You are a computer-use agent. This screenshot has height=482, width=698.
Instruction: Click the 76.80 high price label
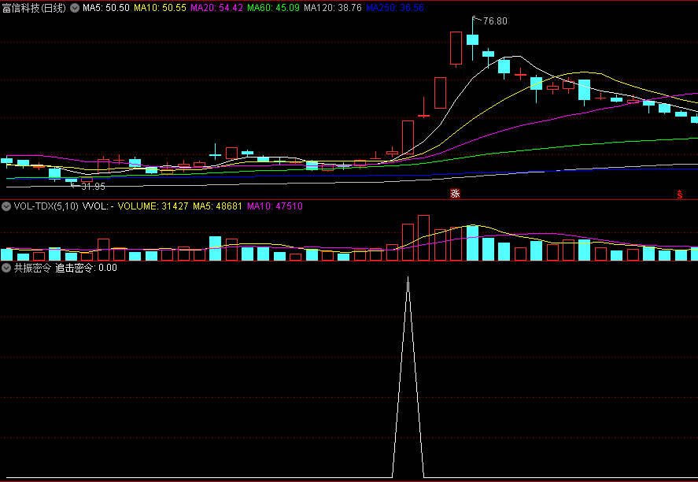[495, 21]
